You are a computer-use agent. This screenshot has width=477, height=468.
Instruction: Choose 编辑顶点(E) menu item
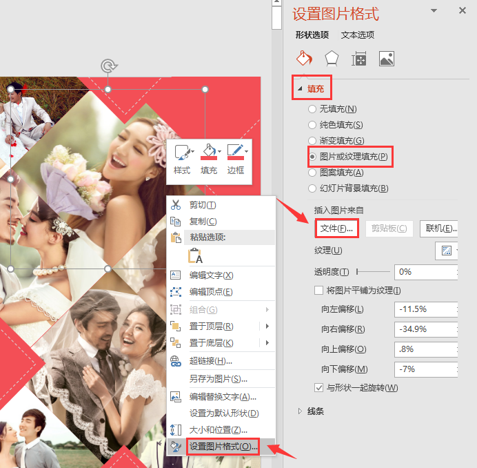click(x=211, y=291)
